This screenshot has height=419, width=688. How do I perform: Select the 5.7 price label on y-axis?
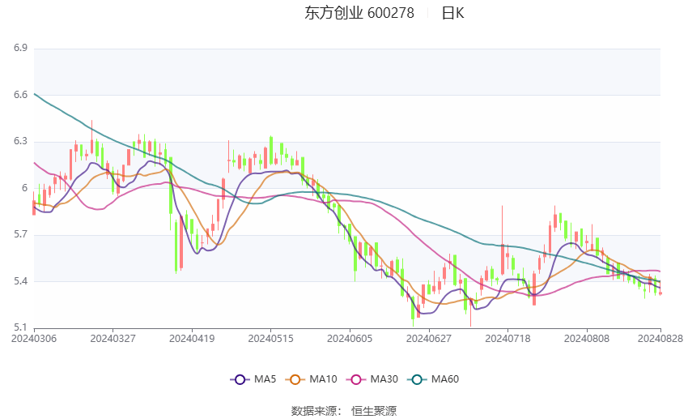(x=20, y=235)
